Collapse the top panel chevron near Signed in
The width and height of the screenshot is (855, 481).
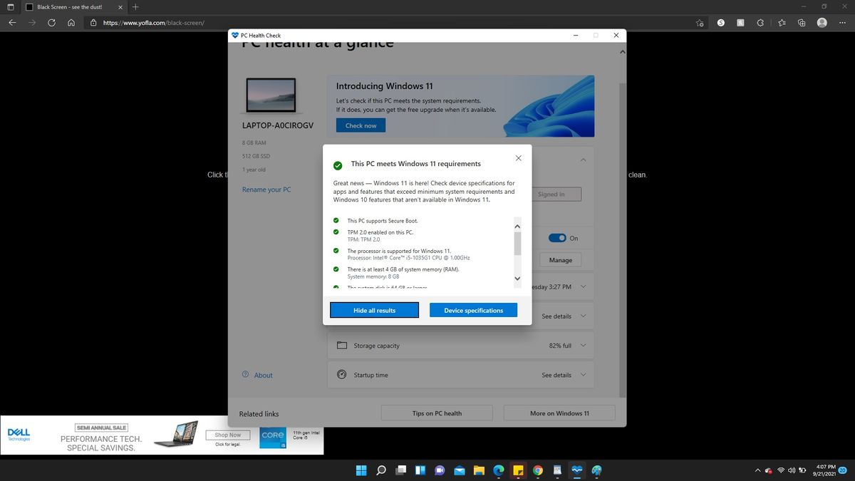(x=582, y=160)
